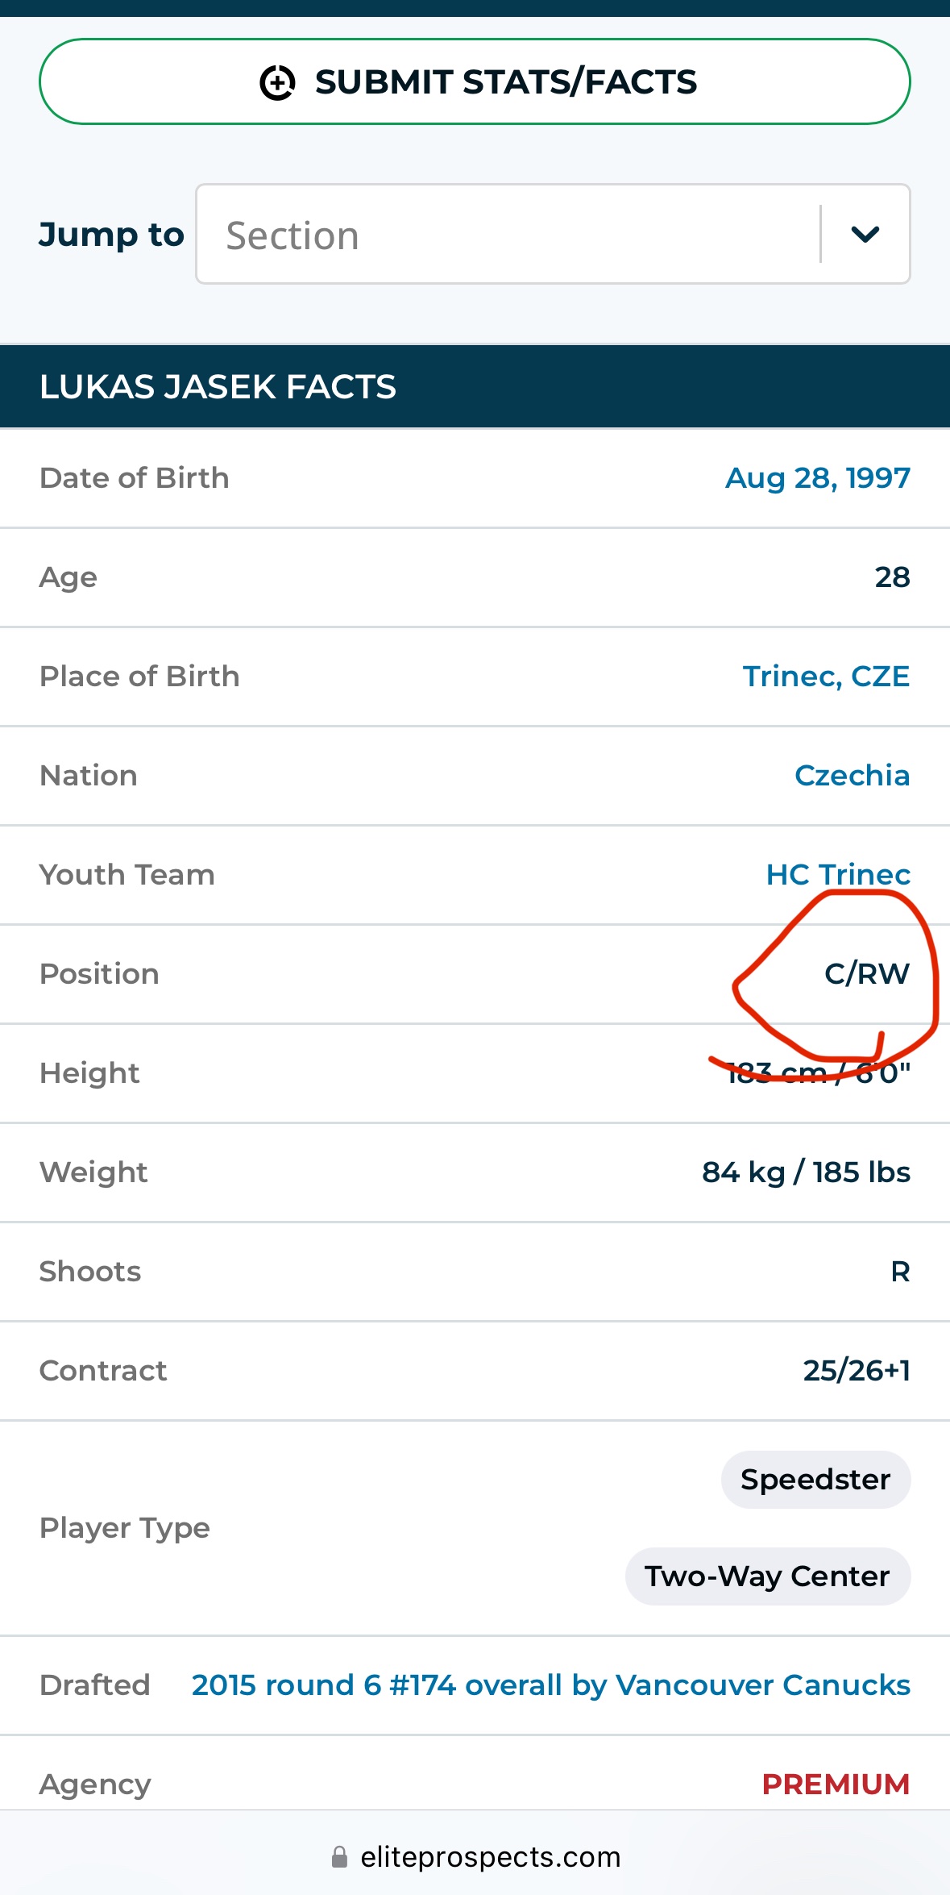Click the C/RW position value
This screenshot has height=1895, width=950.
[x=866, y=974]
